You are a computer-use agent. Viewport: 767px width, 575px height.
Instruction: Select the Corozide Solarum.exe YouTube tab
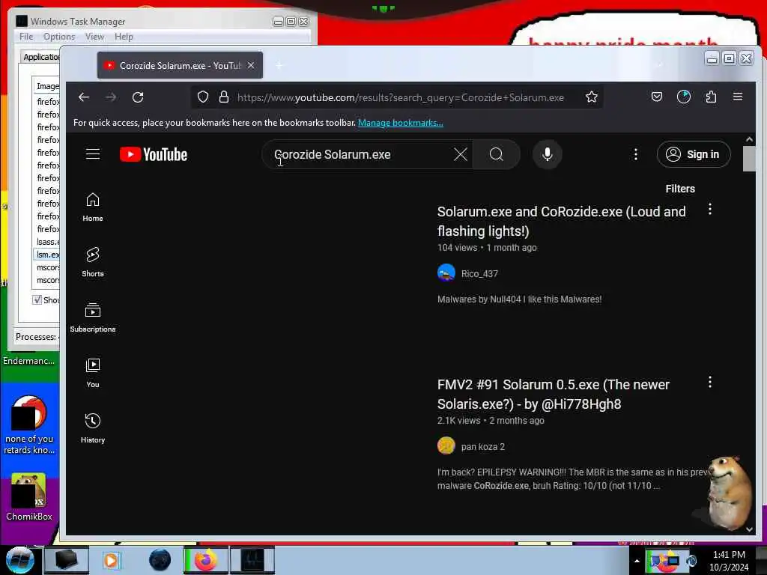pyautogui.click(x=180, y=65)
